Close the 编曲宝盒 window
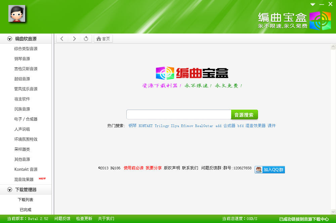Screen dimensions: 336x223 [330, 4]
